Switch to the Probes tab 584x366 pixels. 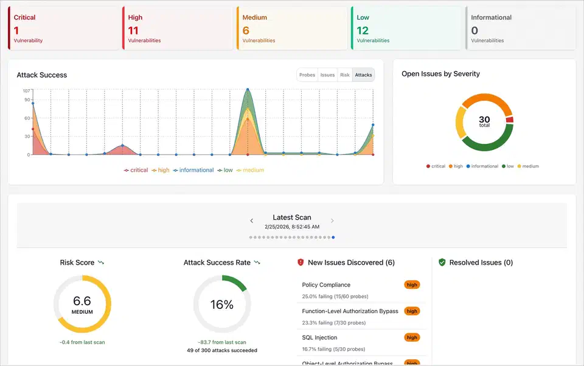tap(307, 75)
